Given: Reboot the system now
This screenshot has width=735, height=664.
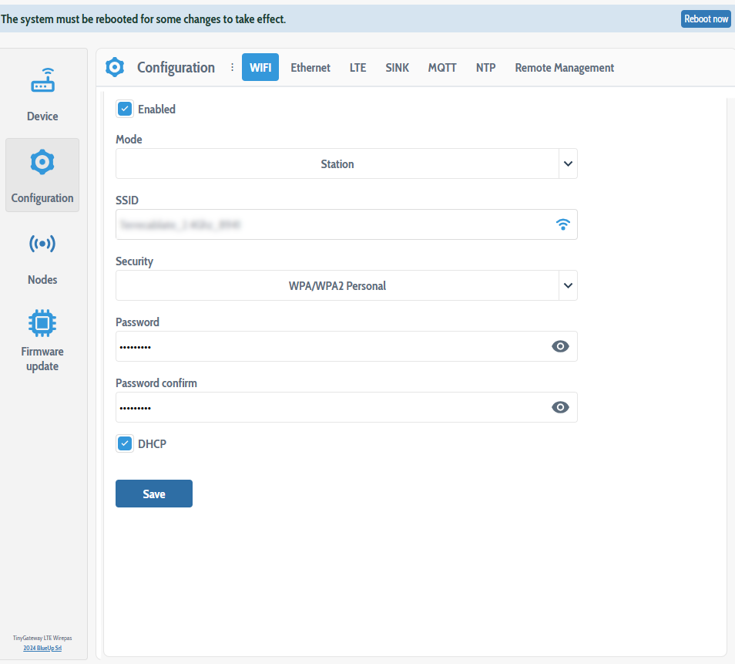Looking at the screenshot, I should 705,18.
